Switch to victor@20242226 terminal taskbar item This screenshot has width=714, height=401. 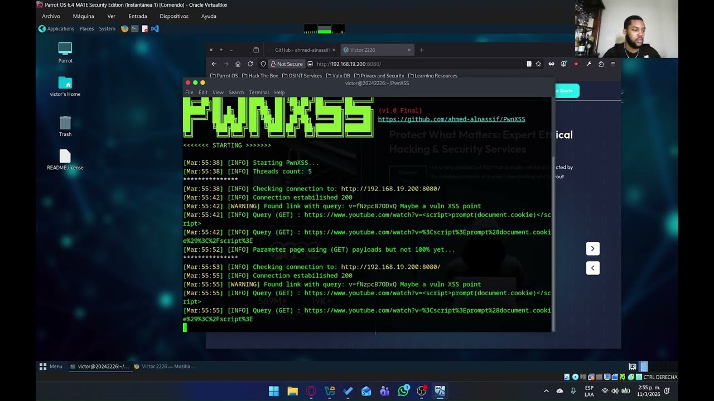tap(99, 366)
